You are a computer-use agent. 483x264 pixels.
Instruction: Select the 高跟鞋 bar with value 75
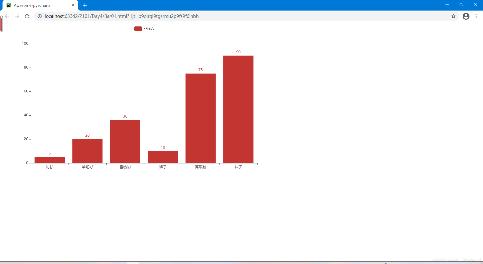click(x=200, y=118)
